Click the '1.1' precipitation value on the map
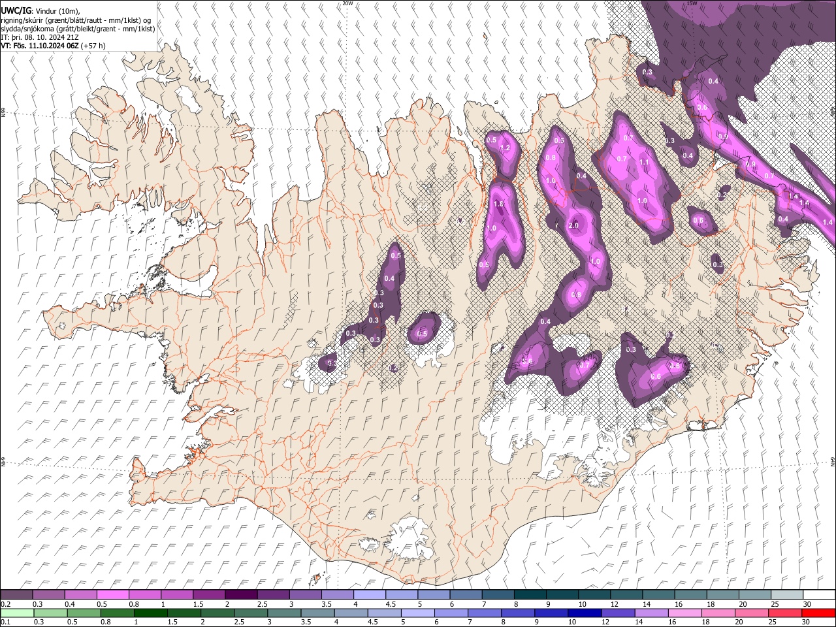 pos(643,163)
